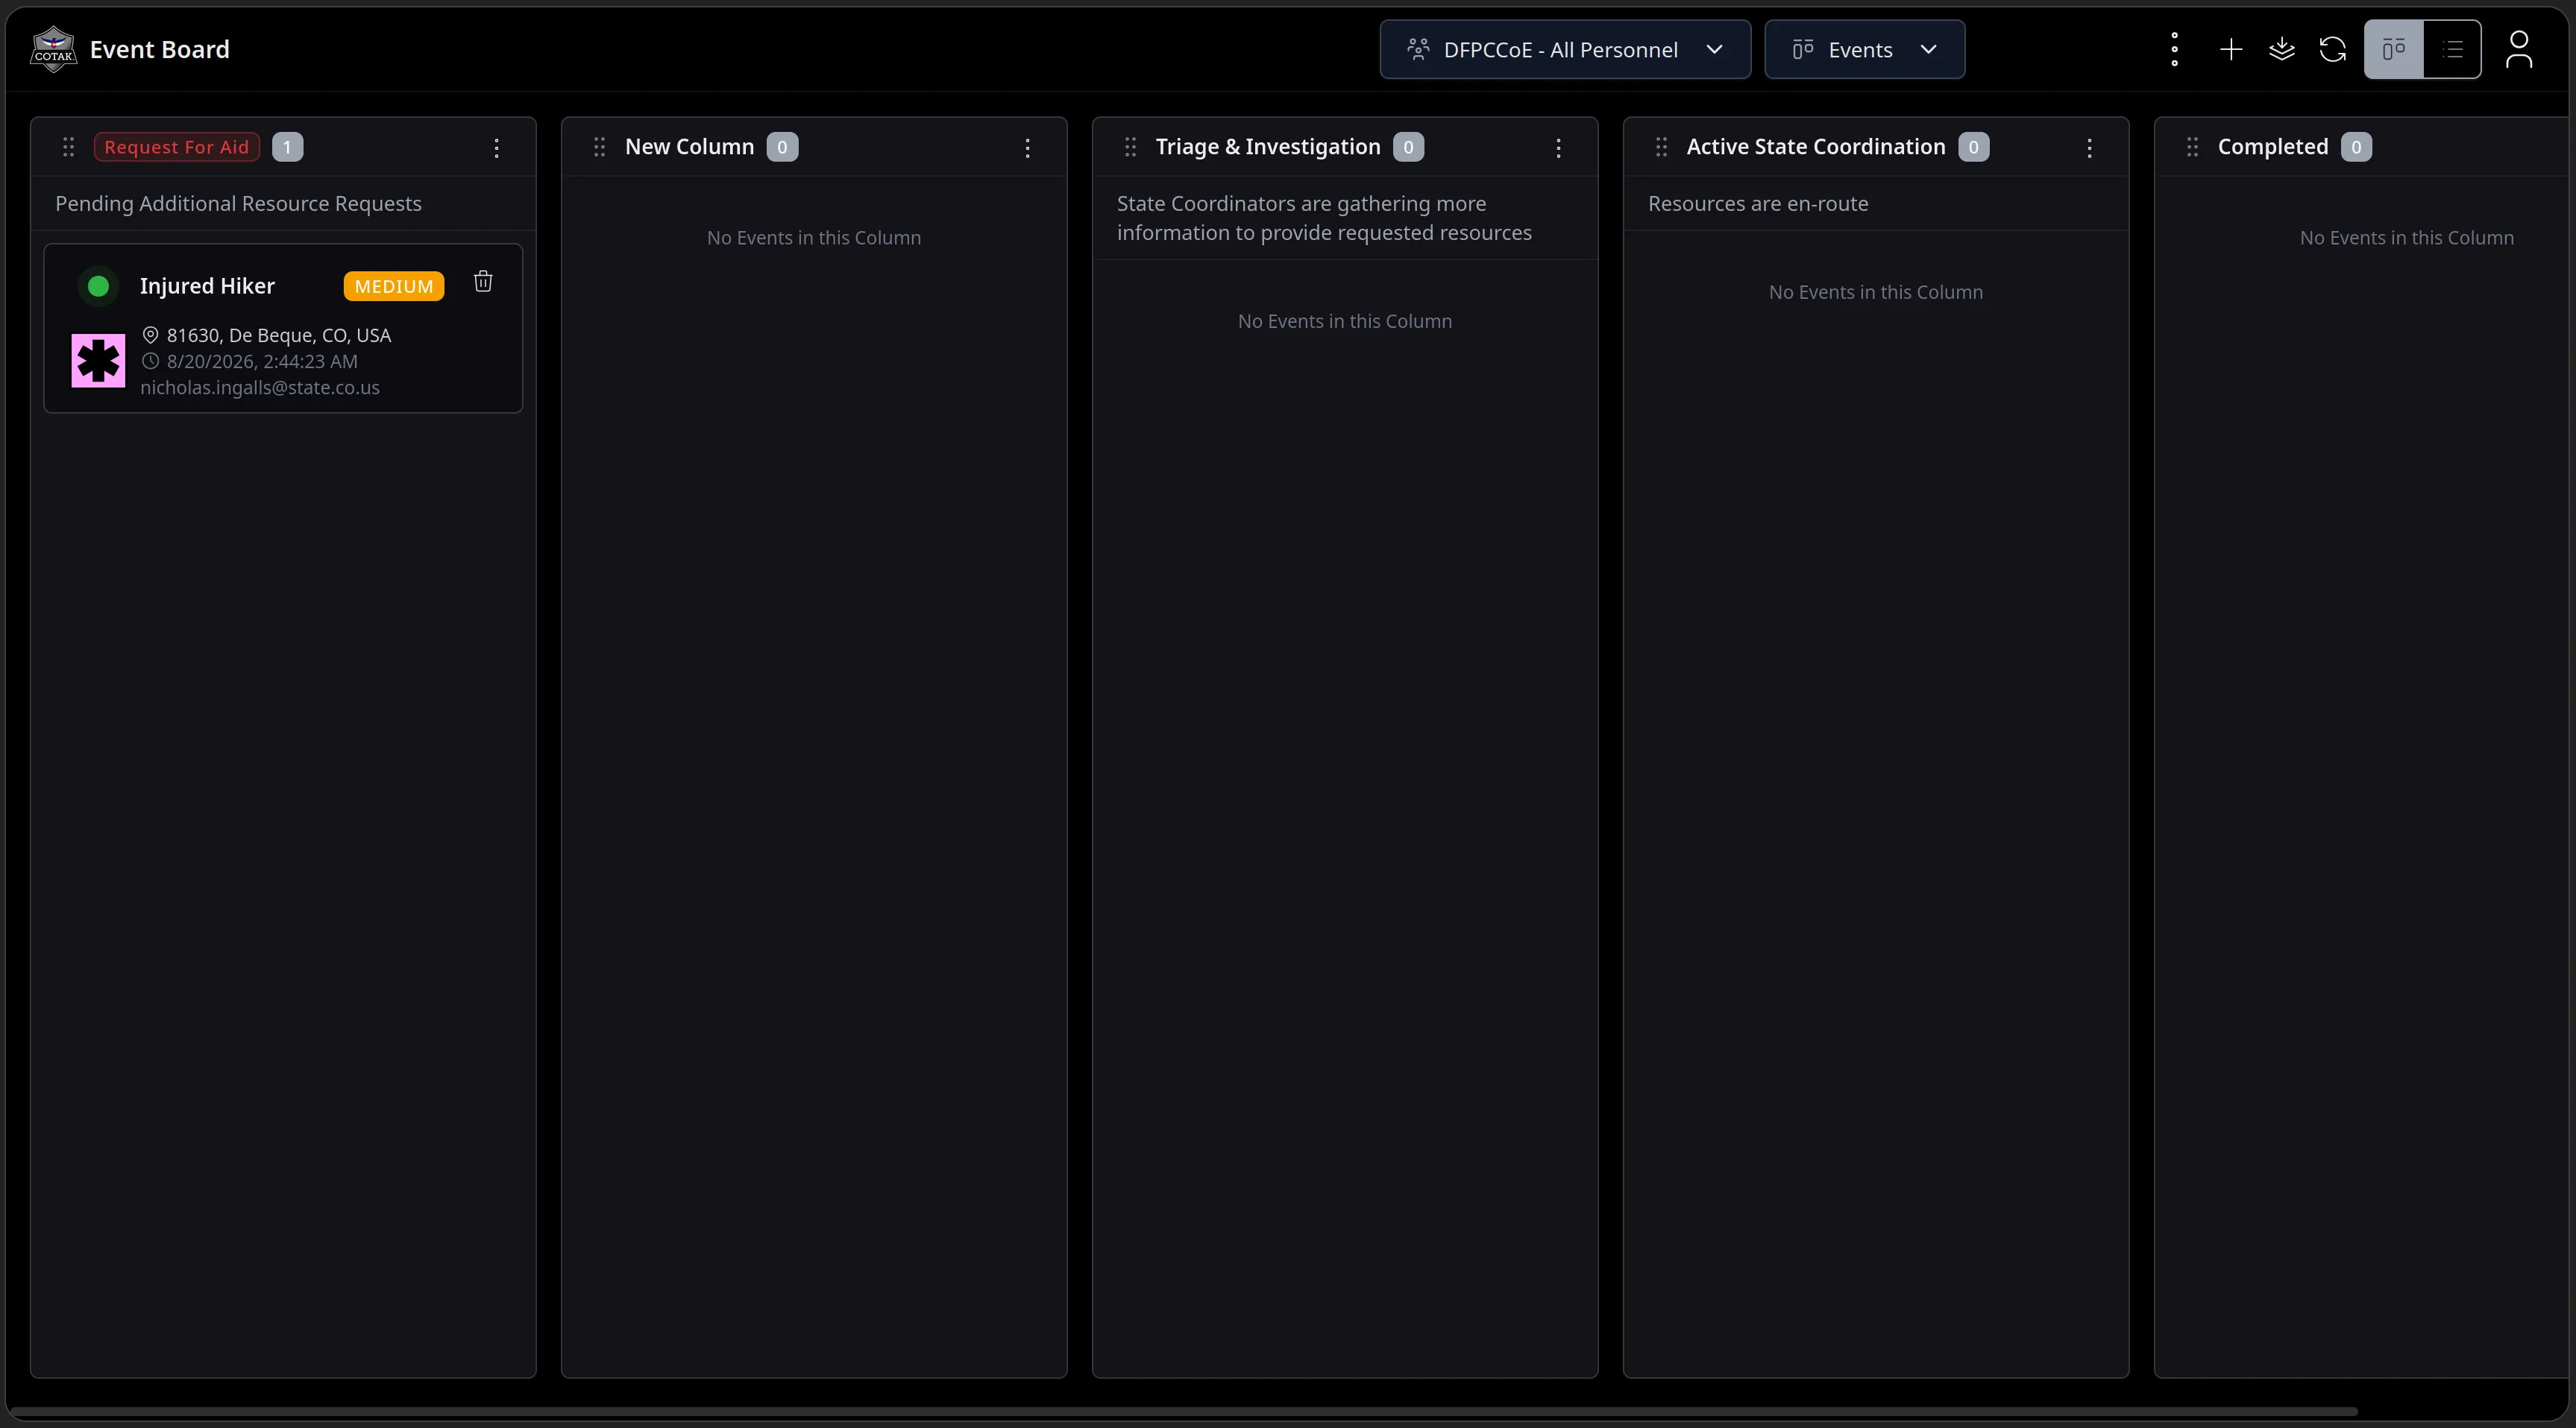This screenshot has width=2576, height=1428.
Task: Click the download/import icon in header
Action: [x=2281, y=49]
